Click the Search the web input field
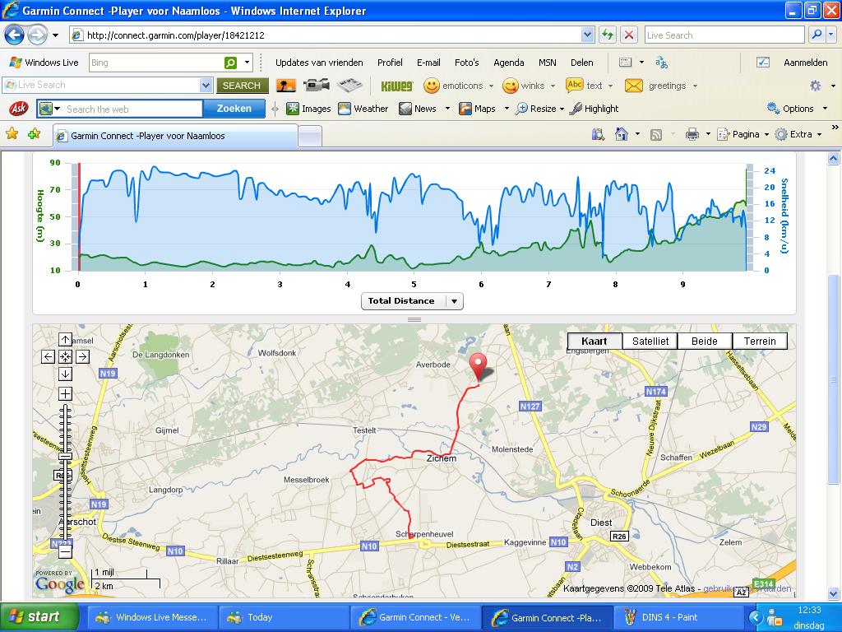 133,109
